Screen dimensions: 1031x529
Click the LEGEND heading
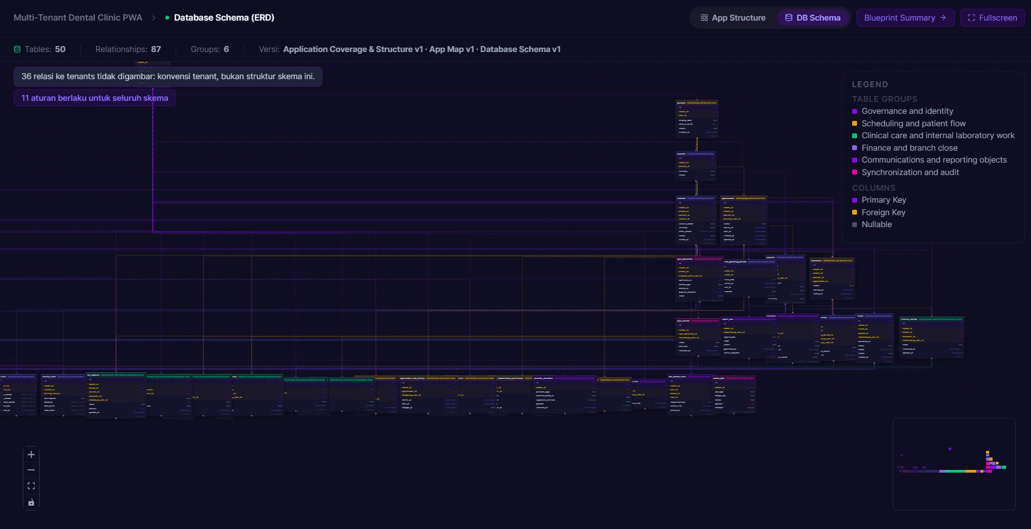point(870,85)
